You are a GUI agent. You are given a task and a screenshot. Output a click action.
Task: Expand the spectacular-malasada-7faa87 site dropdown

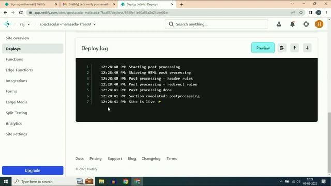[68, 24]
